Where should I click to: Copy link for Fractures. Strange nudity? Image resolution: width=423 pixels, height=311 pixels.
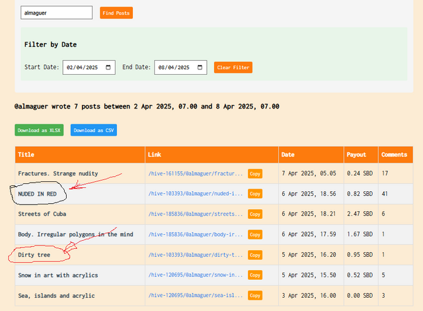click(255, 173)
